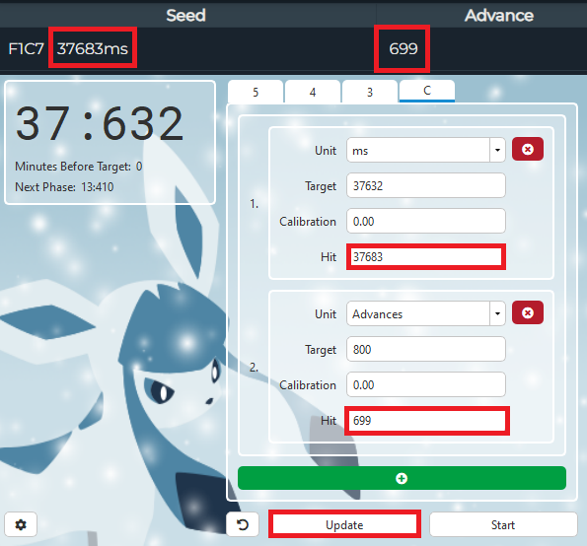Click the Seed column header
The image size is (587, 546).
click(x=186, y=16)
